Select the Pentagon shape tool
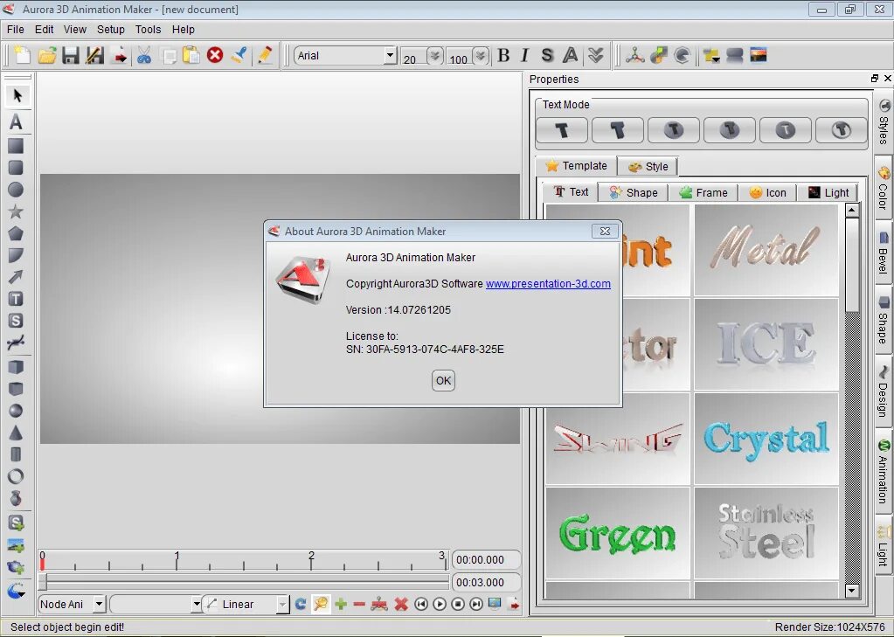The image size is (894, 637). pos(16,233)
